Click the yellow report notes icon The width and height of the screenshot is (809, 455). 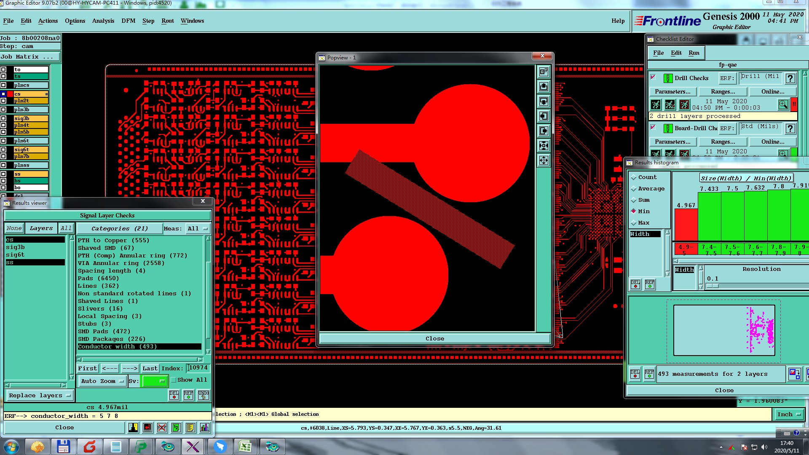(x=190, y=428)
